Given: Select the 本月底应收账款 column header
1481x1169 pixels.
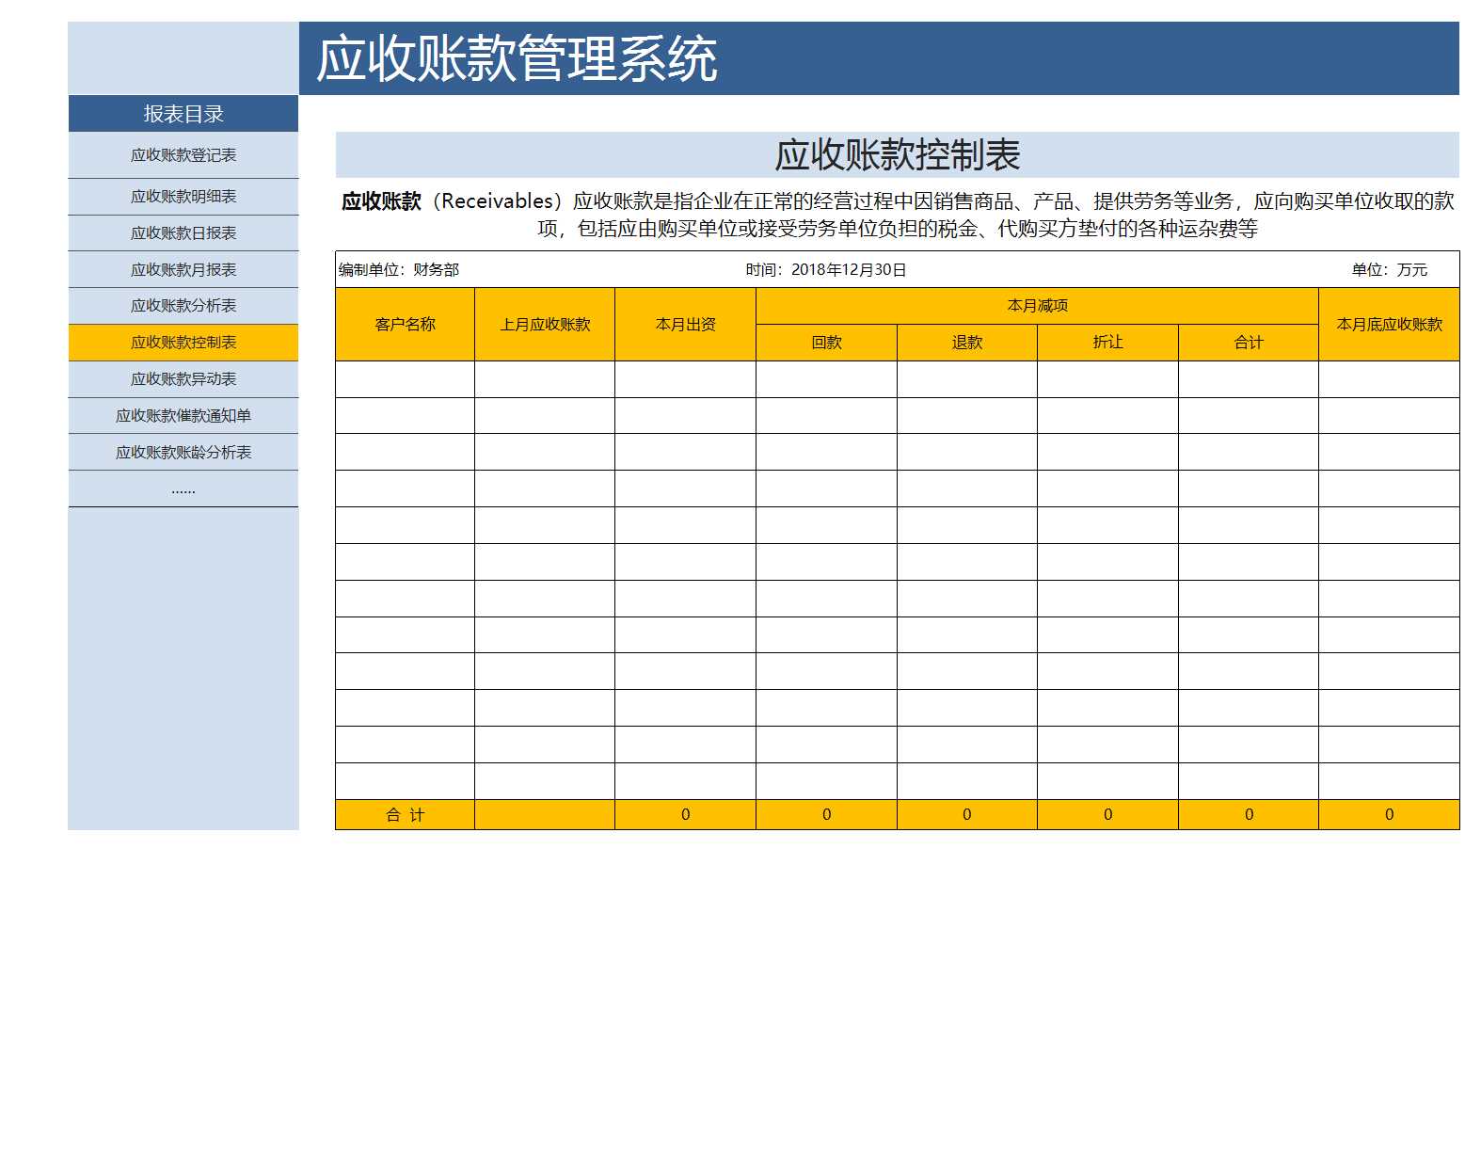Looking at the screenshot, I should [1390, 325].
